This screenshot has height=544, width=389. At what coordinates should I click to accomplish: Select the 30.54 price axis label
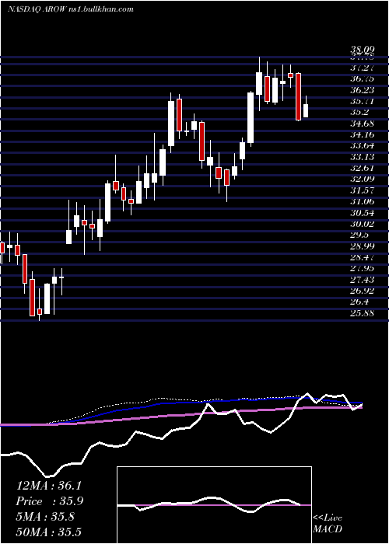point(363,213)
